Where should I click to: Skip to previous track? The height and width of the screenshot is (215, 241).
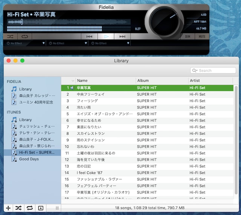[89, 37]
